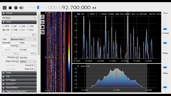Select WFM demodulation mode
The height and width of the screenshot is (96, 171).
[3, 30]
